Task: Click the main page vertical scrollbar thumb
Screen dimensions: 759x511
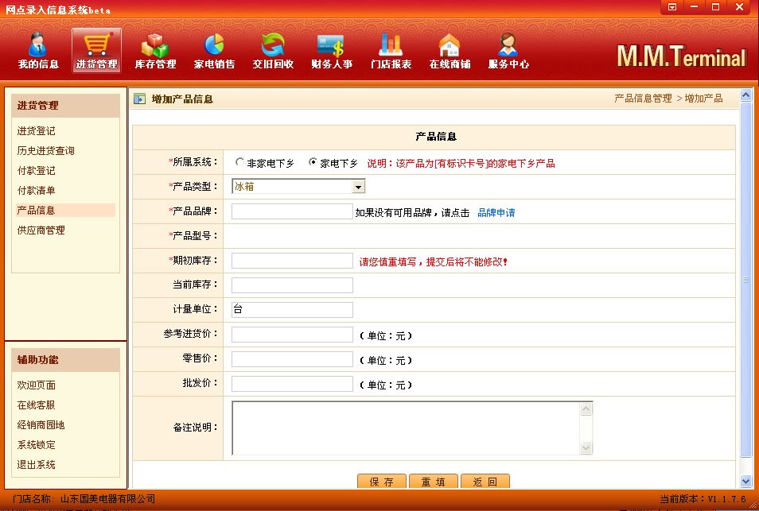Action: click(745, 280)
